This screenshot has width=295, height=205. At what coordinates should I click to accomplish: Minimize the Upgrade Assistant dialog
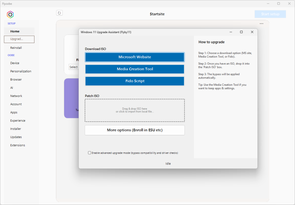(231, 32)
